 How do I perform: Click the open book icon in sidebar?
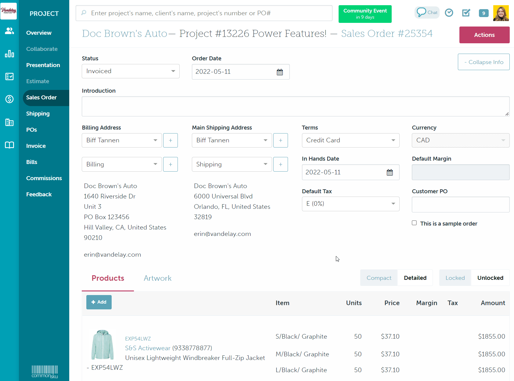(x=9, y=145)
